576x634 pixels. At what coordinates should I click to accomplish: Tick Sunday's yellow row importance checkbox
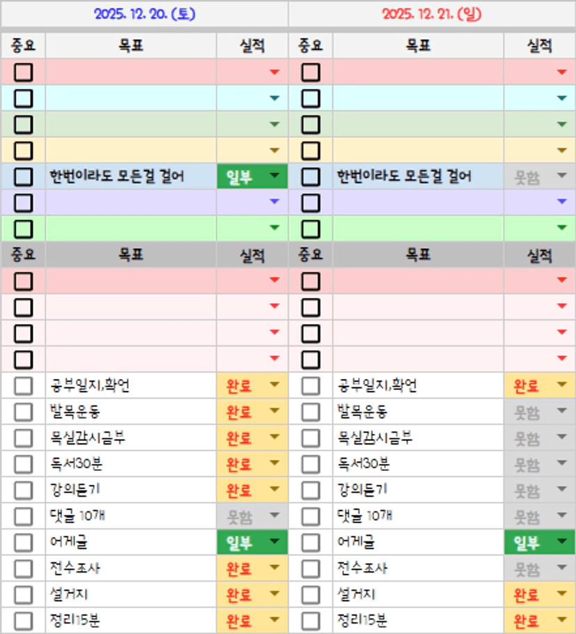pyautogui.click(x=311, y=150)
